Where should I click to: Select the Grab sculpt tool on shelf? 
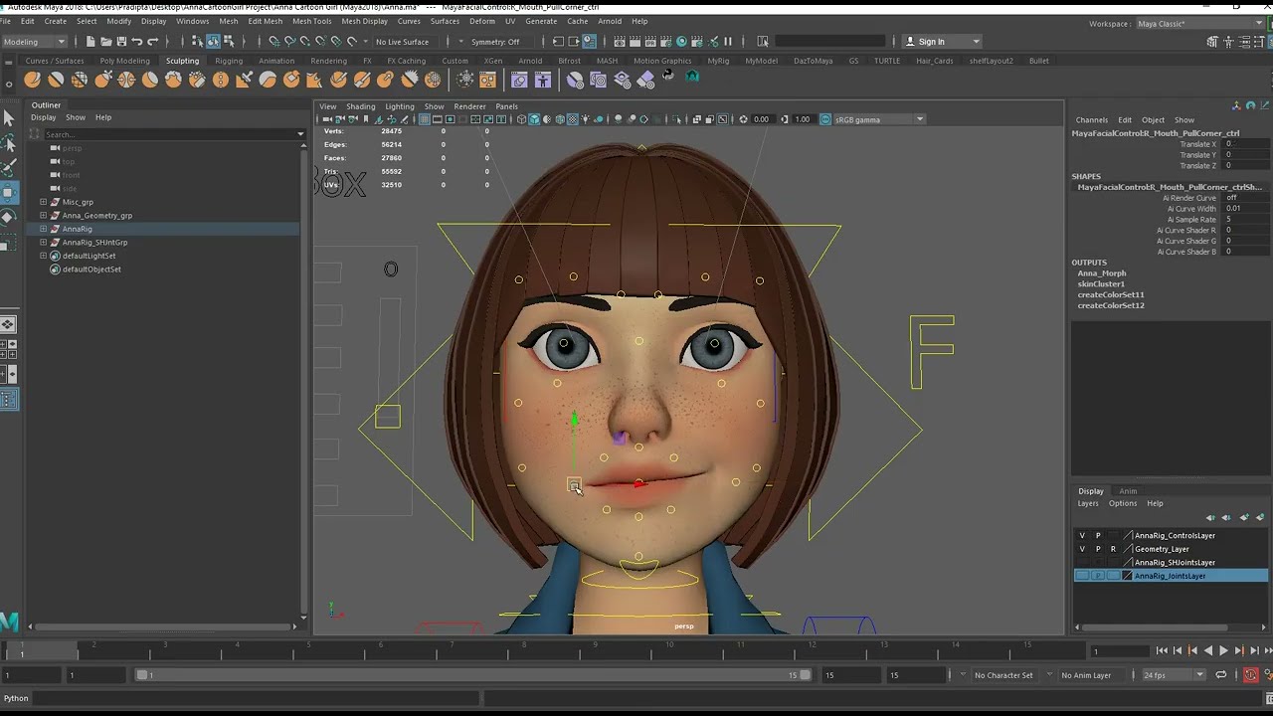click(x=103, y=80)
